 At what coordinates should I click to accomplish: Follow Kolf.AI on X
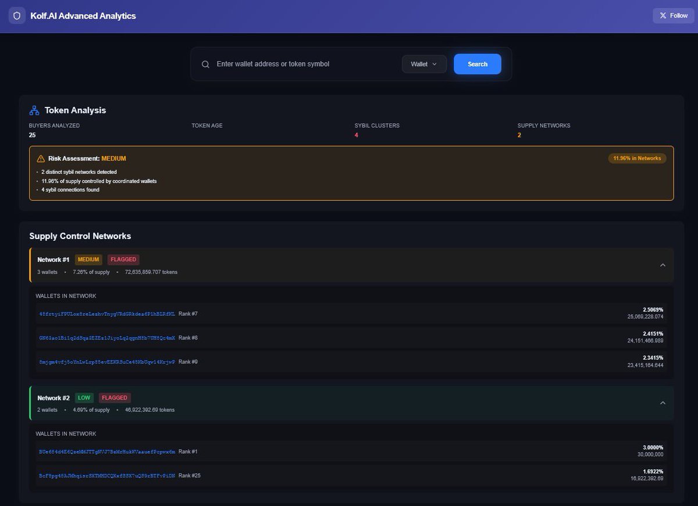(674, 16)
